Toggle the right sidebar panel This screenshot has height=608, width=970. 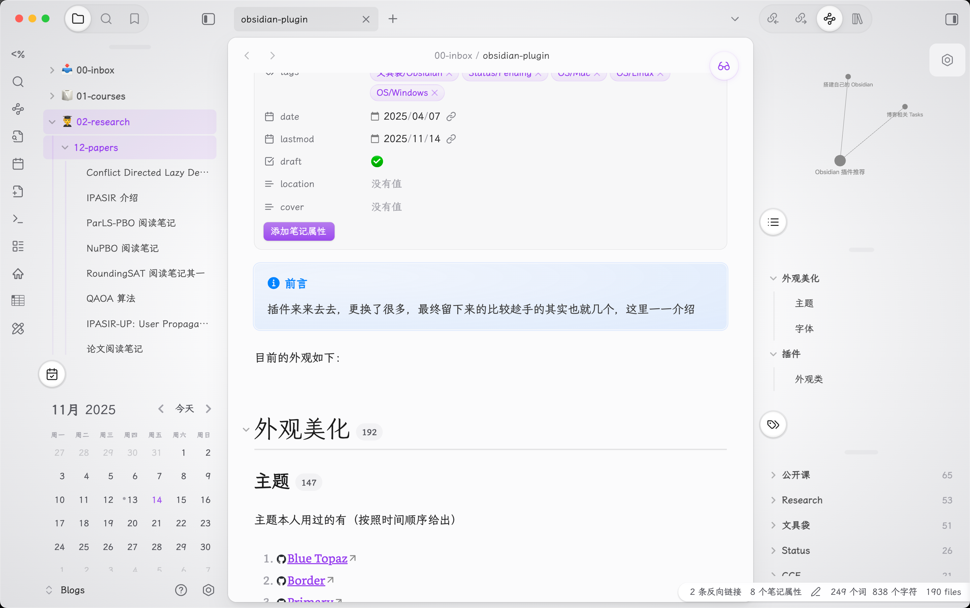coord(952,19)
